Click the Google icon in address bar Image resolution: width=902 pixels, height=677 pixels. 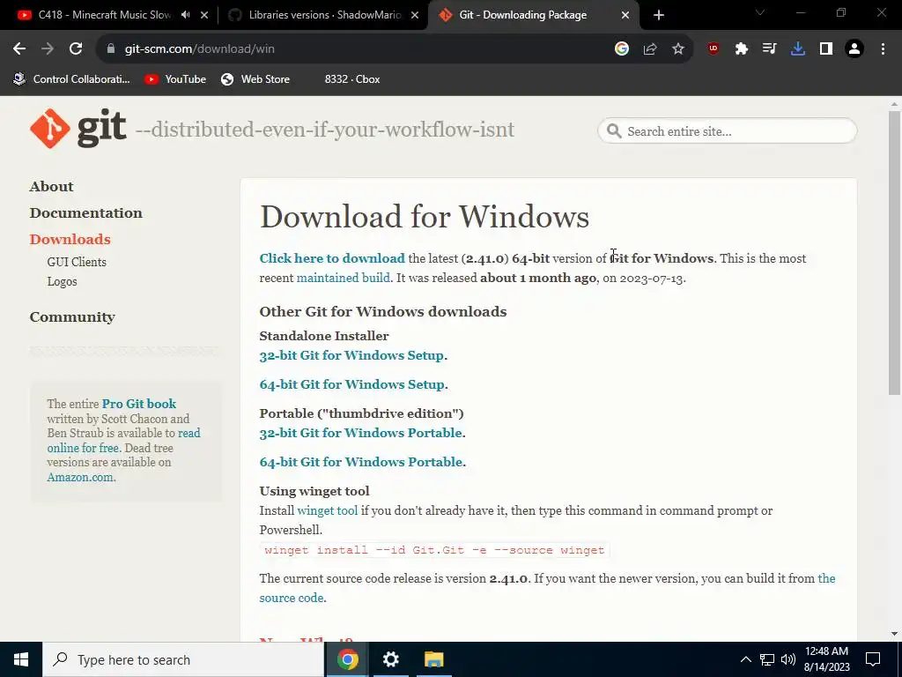click(x=621, y=49)
